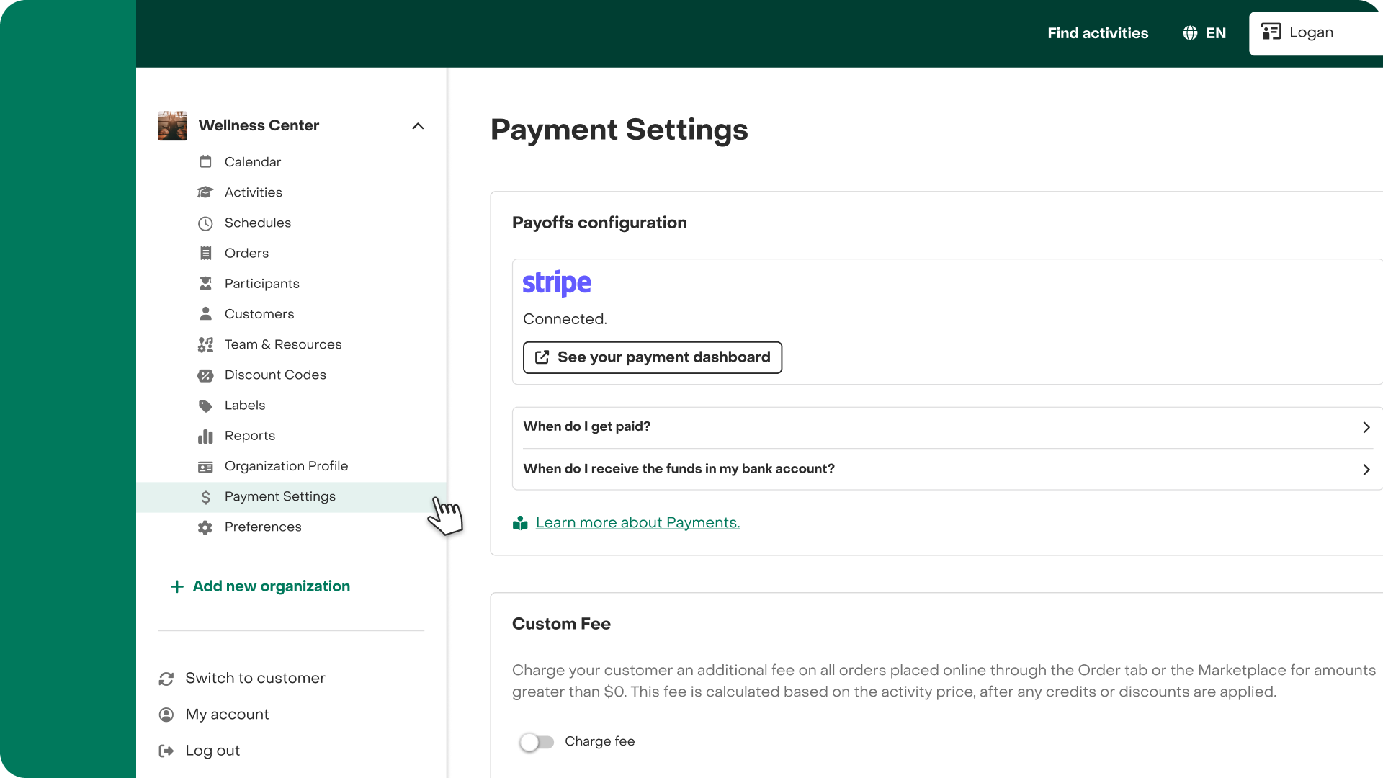This screenshot has height=778, width=1383.
Task: Open Learn more about Payments link
Action: (x=637, y=523)
